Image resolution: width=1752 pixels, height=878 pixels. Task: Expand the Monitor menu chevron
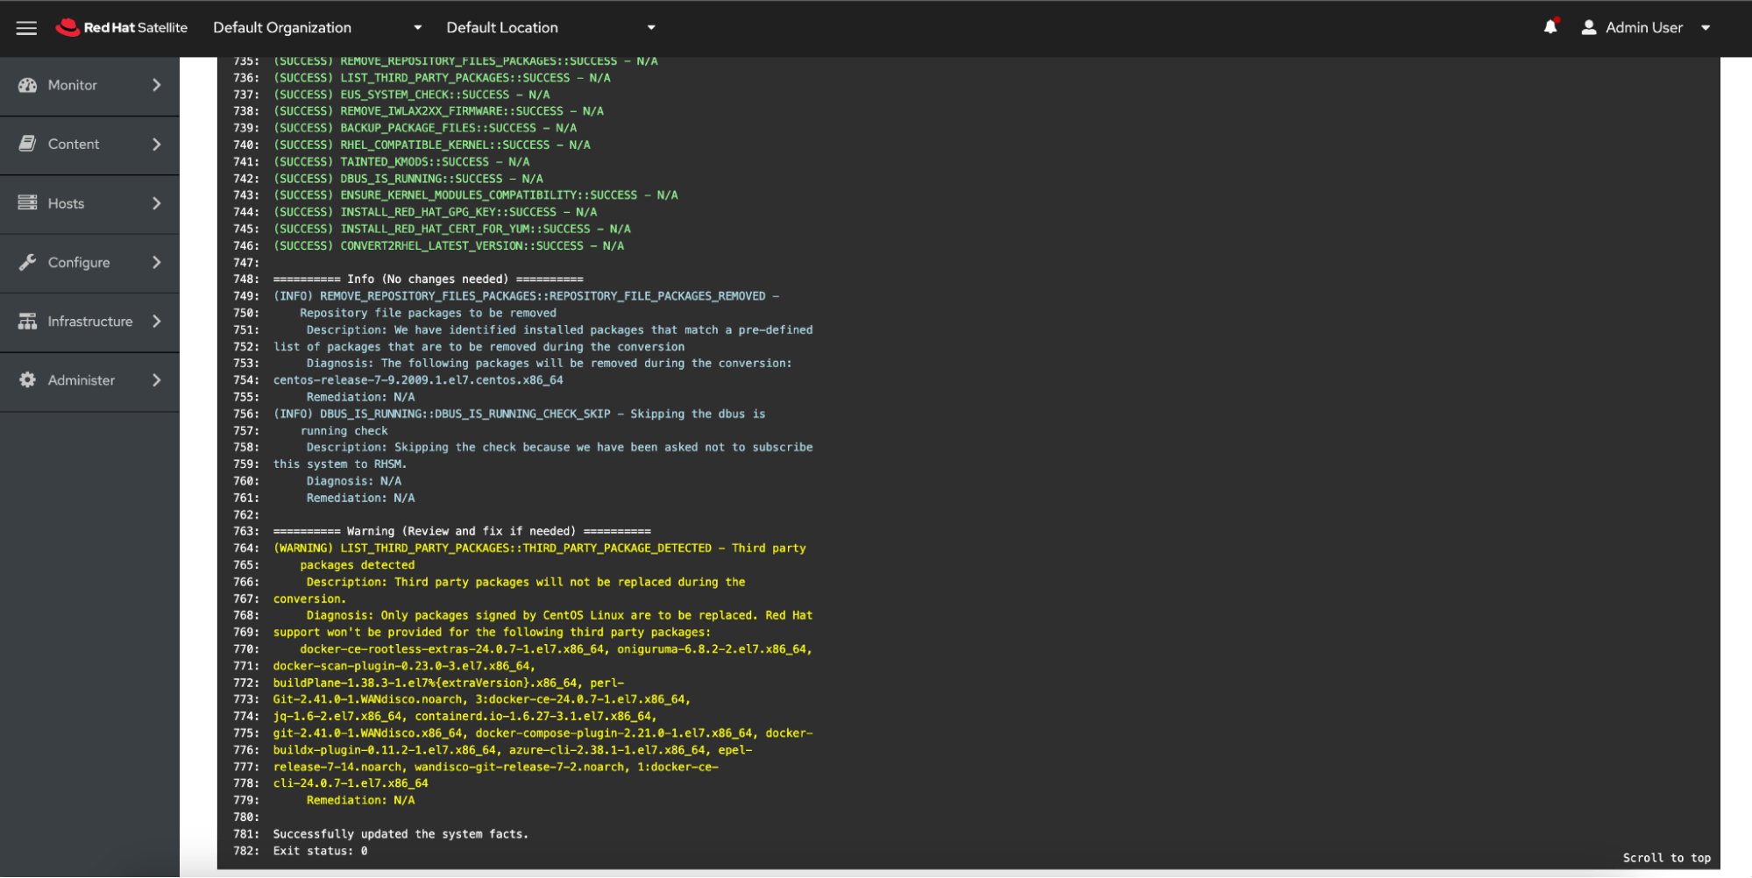click(157, 85)
